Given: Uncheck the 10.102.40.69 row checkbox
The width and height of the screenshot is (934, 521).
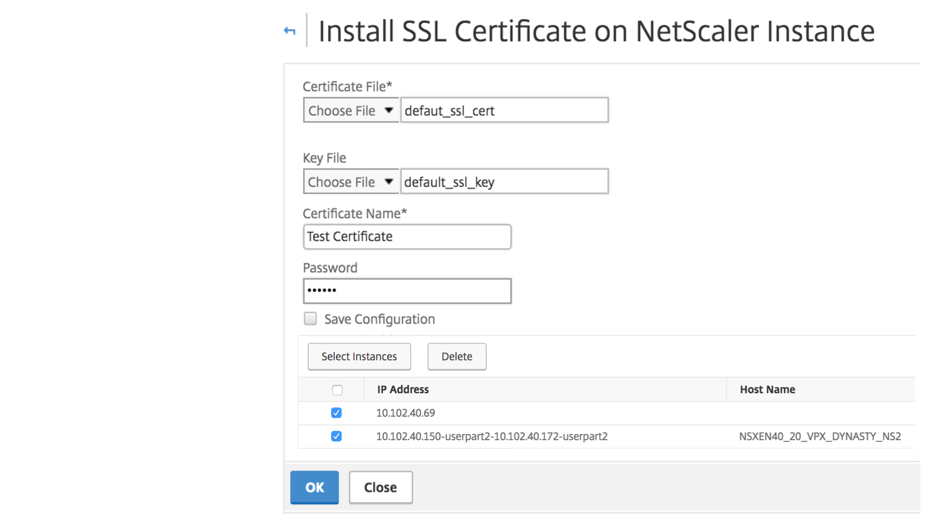Looking at the screenshot, I should point(336,413).
